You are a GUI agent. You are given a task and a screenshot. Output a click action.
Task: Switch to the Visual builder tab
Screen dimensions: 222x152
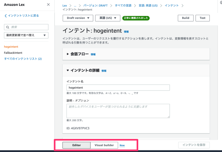104,145
